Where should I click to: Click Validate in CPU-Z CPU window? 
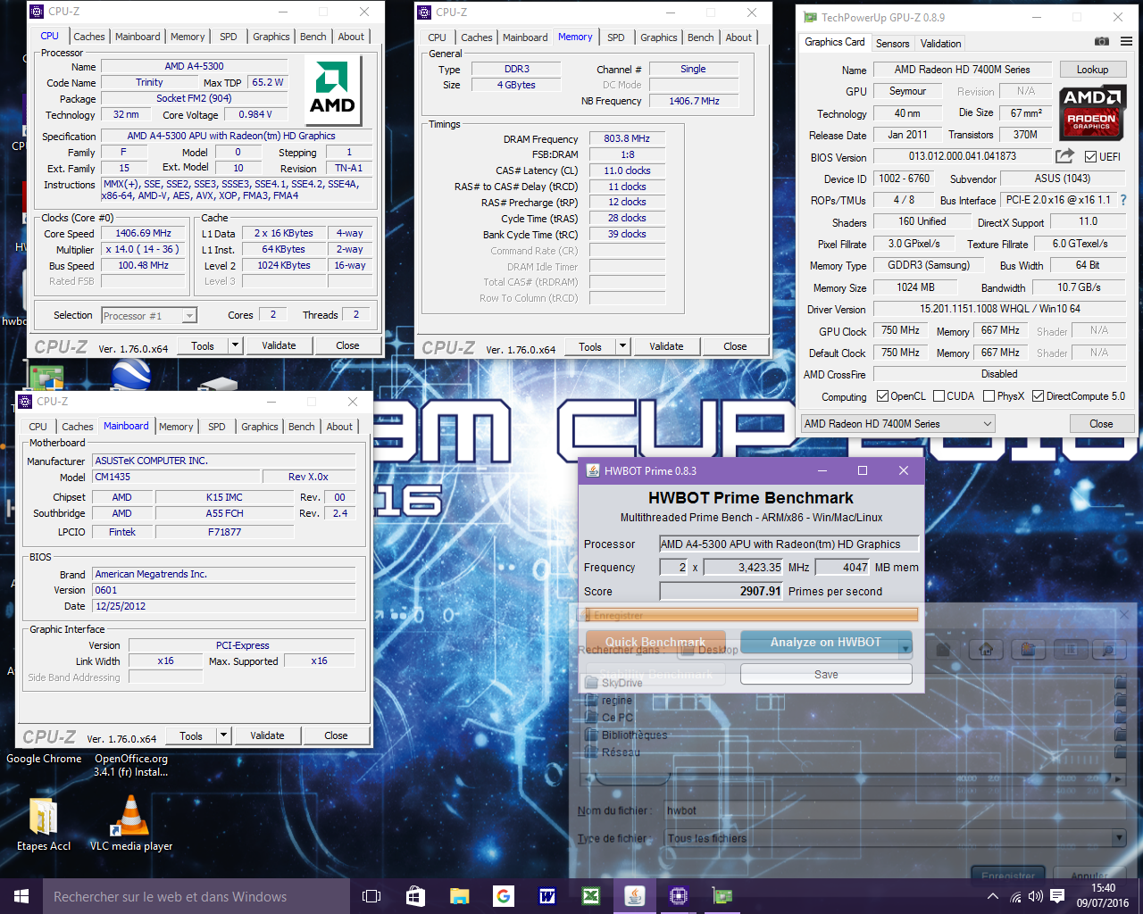pyautogui.click(x=279, y=345)
